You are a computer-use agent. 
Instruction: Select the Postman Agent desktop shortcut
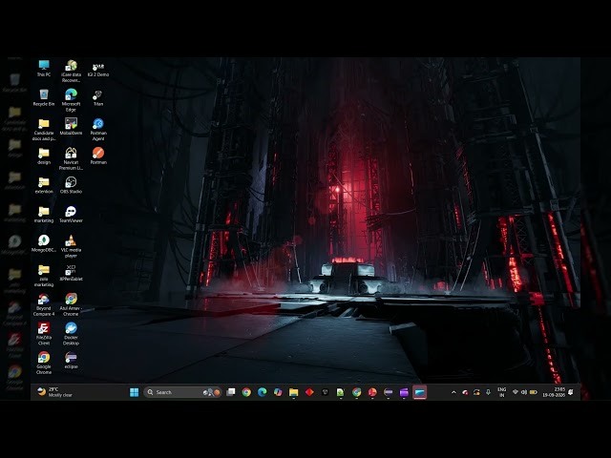[x=98, y=130]
